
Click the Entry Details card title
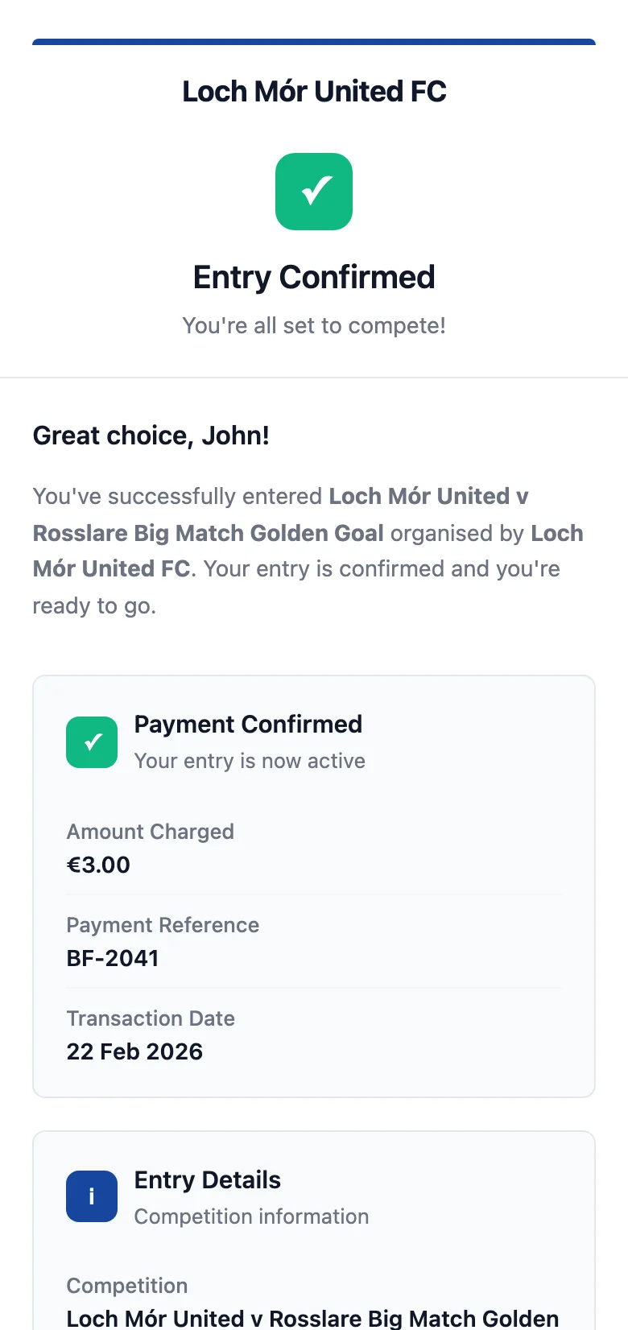208,1179
